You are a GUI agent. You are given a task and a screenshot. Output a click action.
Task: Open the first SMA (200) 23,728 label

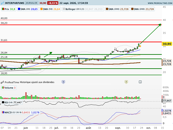tap(117, 9)
